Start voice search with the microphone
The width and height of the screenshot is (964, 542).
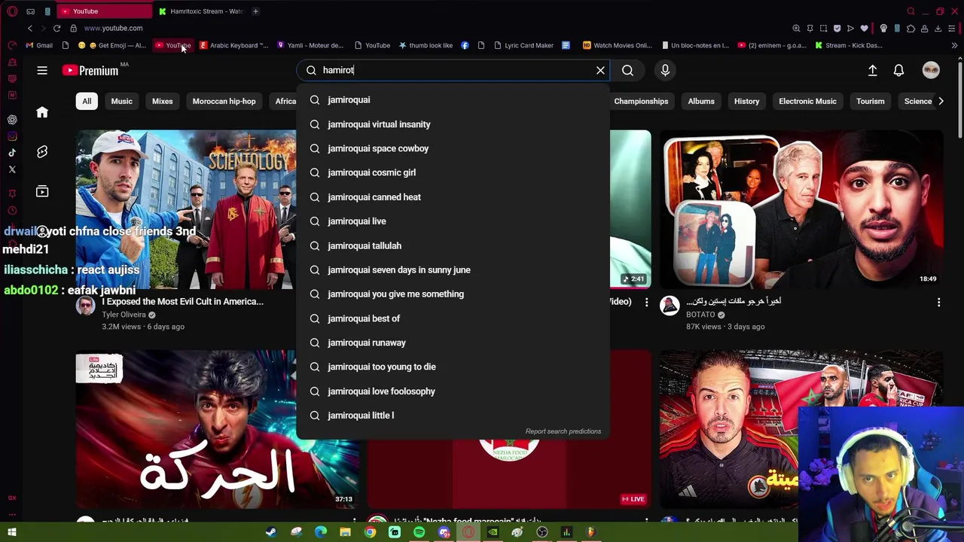(x=665, y=70)
